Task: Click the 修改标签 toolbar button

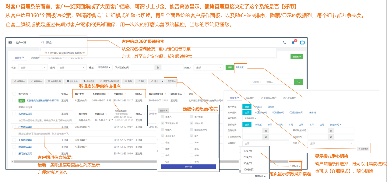Action: [x=89, y=81]
